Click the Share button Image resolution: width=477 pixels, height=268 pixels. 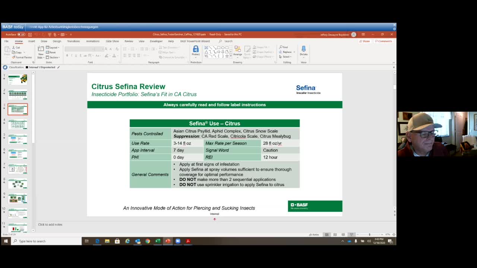point(364,41)
